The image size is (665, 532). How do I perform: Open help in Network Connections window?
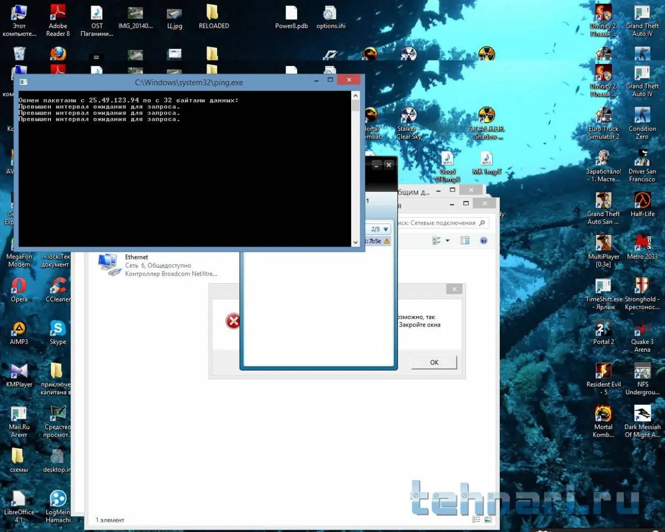pos(483,241)
